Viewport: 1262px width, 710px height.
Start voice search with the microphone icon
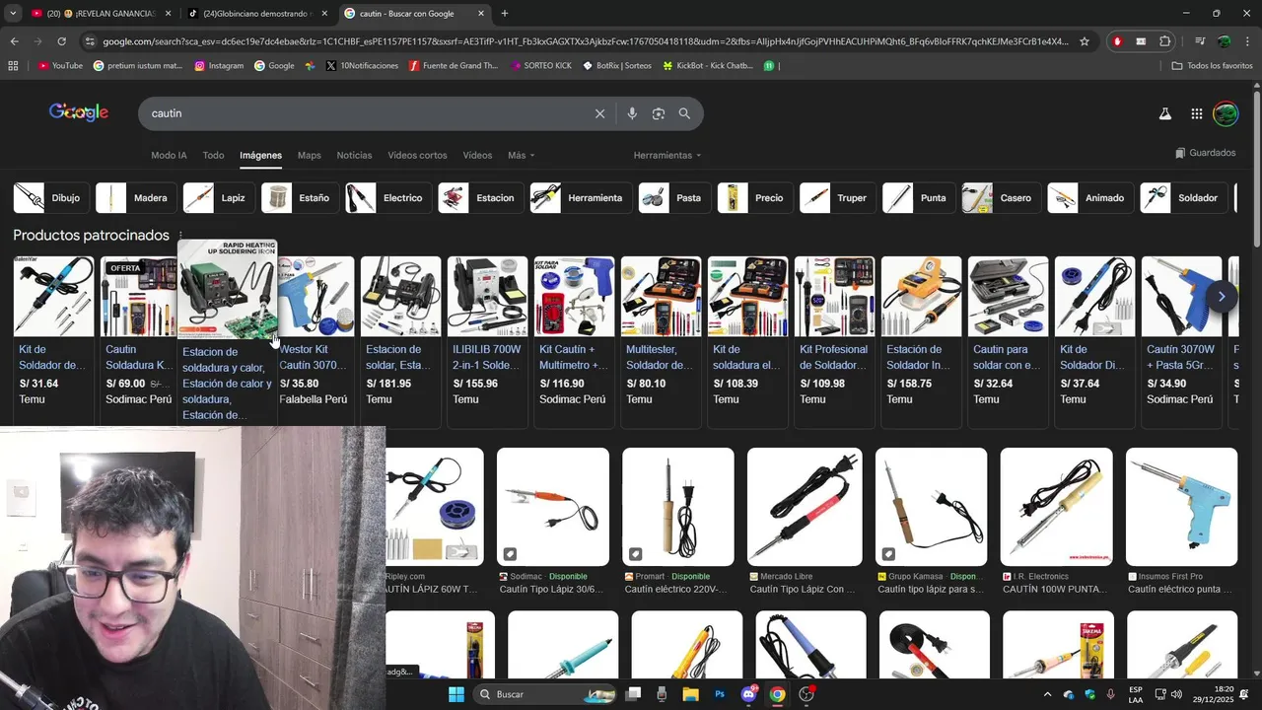pyautogui.click(x=632, y=113)
